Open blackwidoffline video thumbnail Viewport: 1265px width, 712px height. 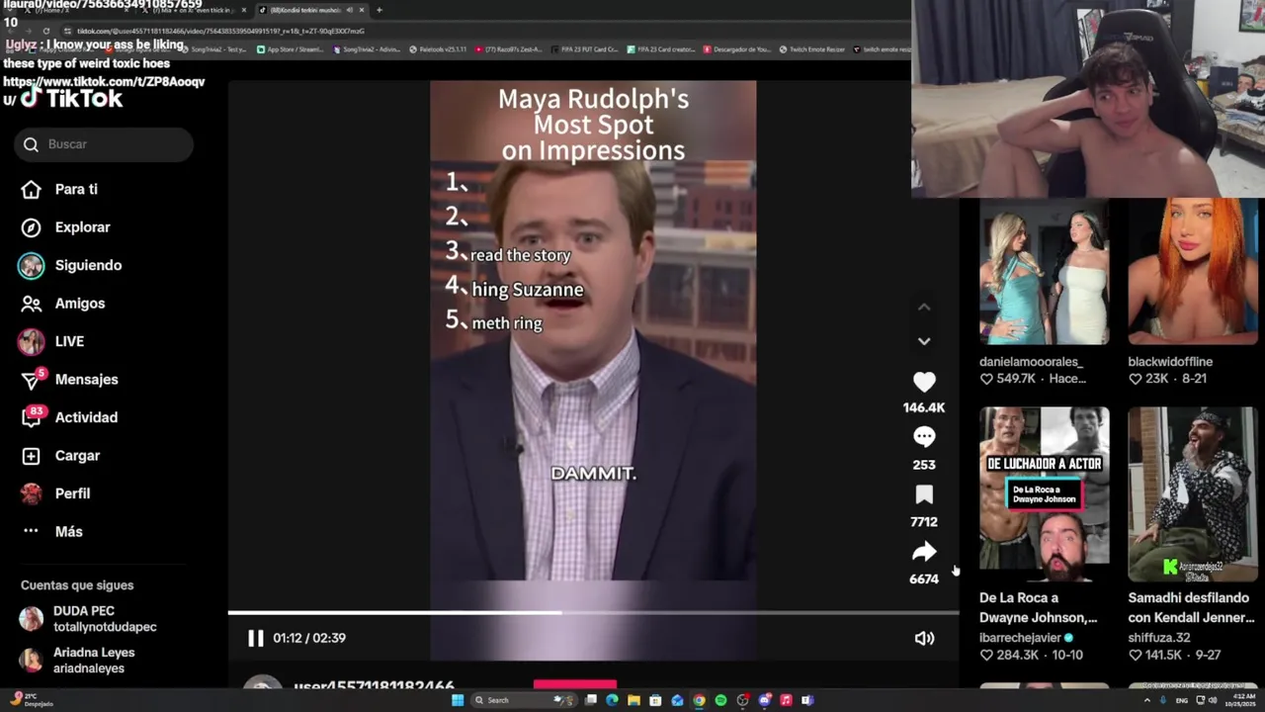tap(1193, 272)
